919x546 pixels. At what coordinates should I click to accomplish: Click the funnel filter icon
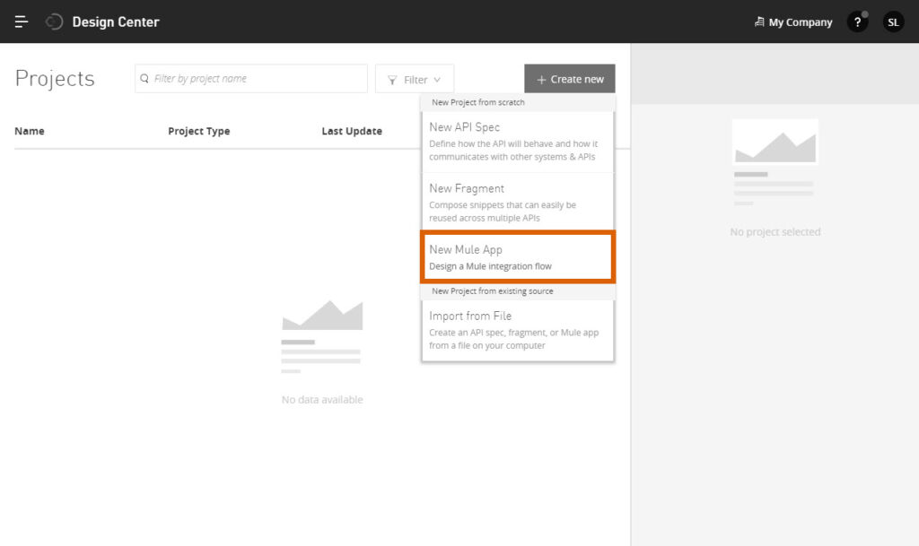(x=393, y=80)
